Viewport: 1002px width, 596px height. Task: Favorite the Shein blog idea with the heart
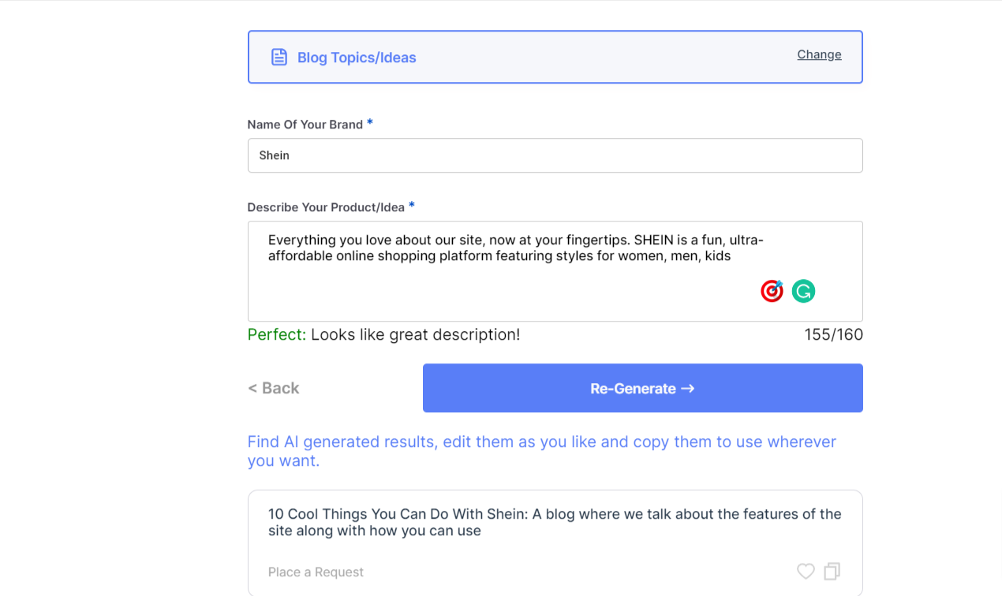[x=806, y=572]
